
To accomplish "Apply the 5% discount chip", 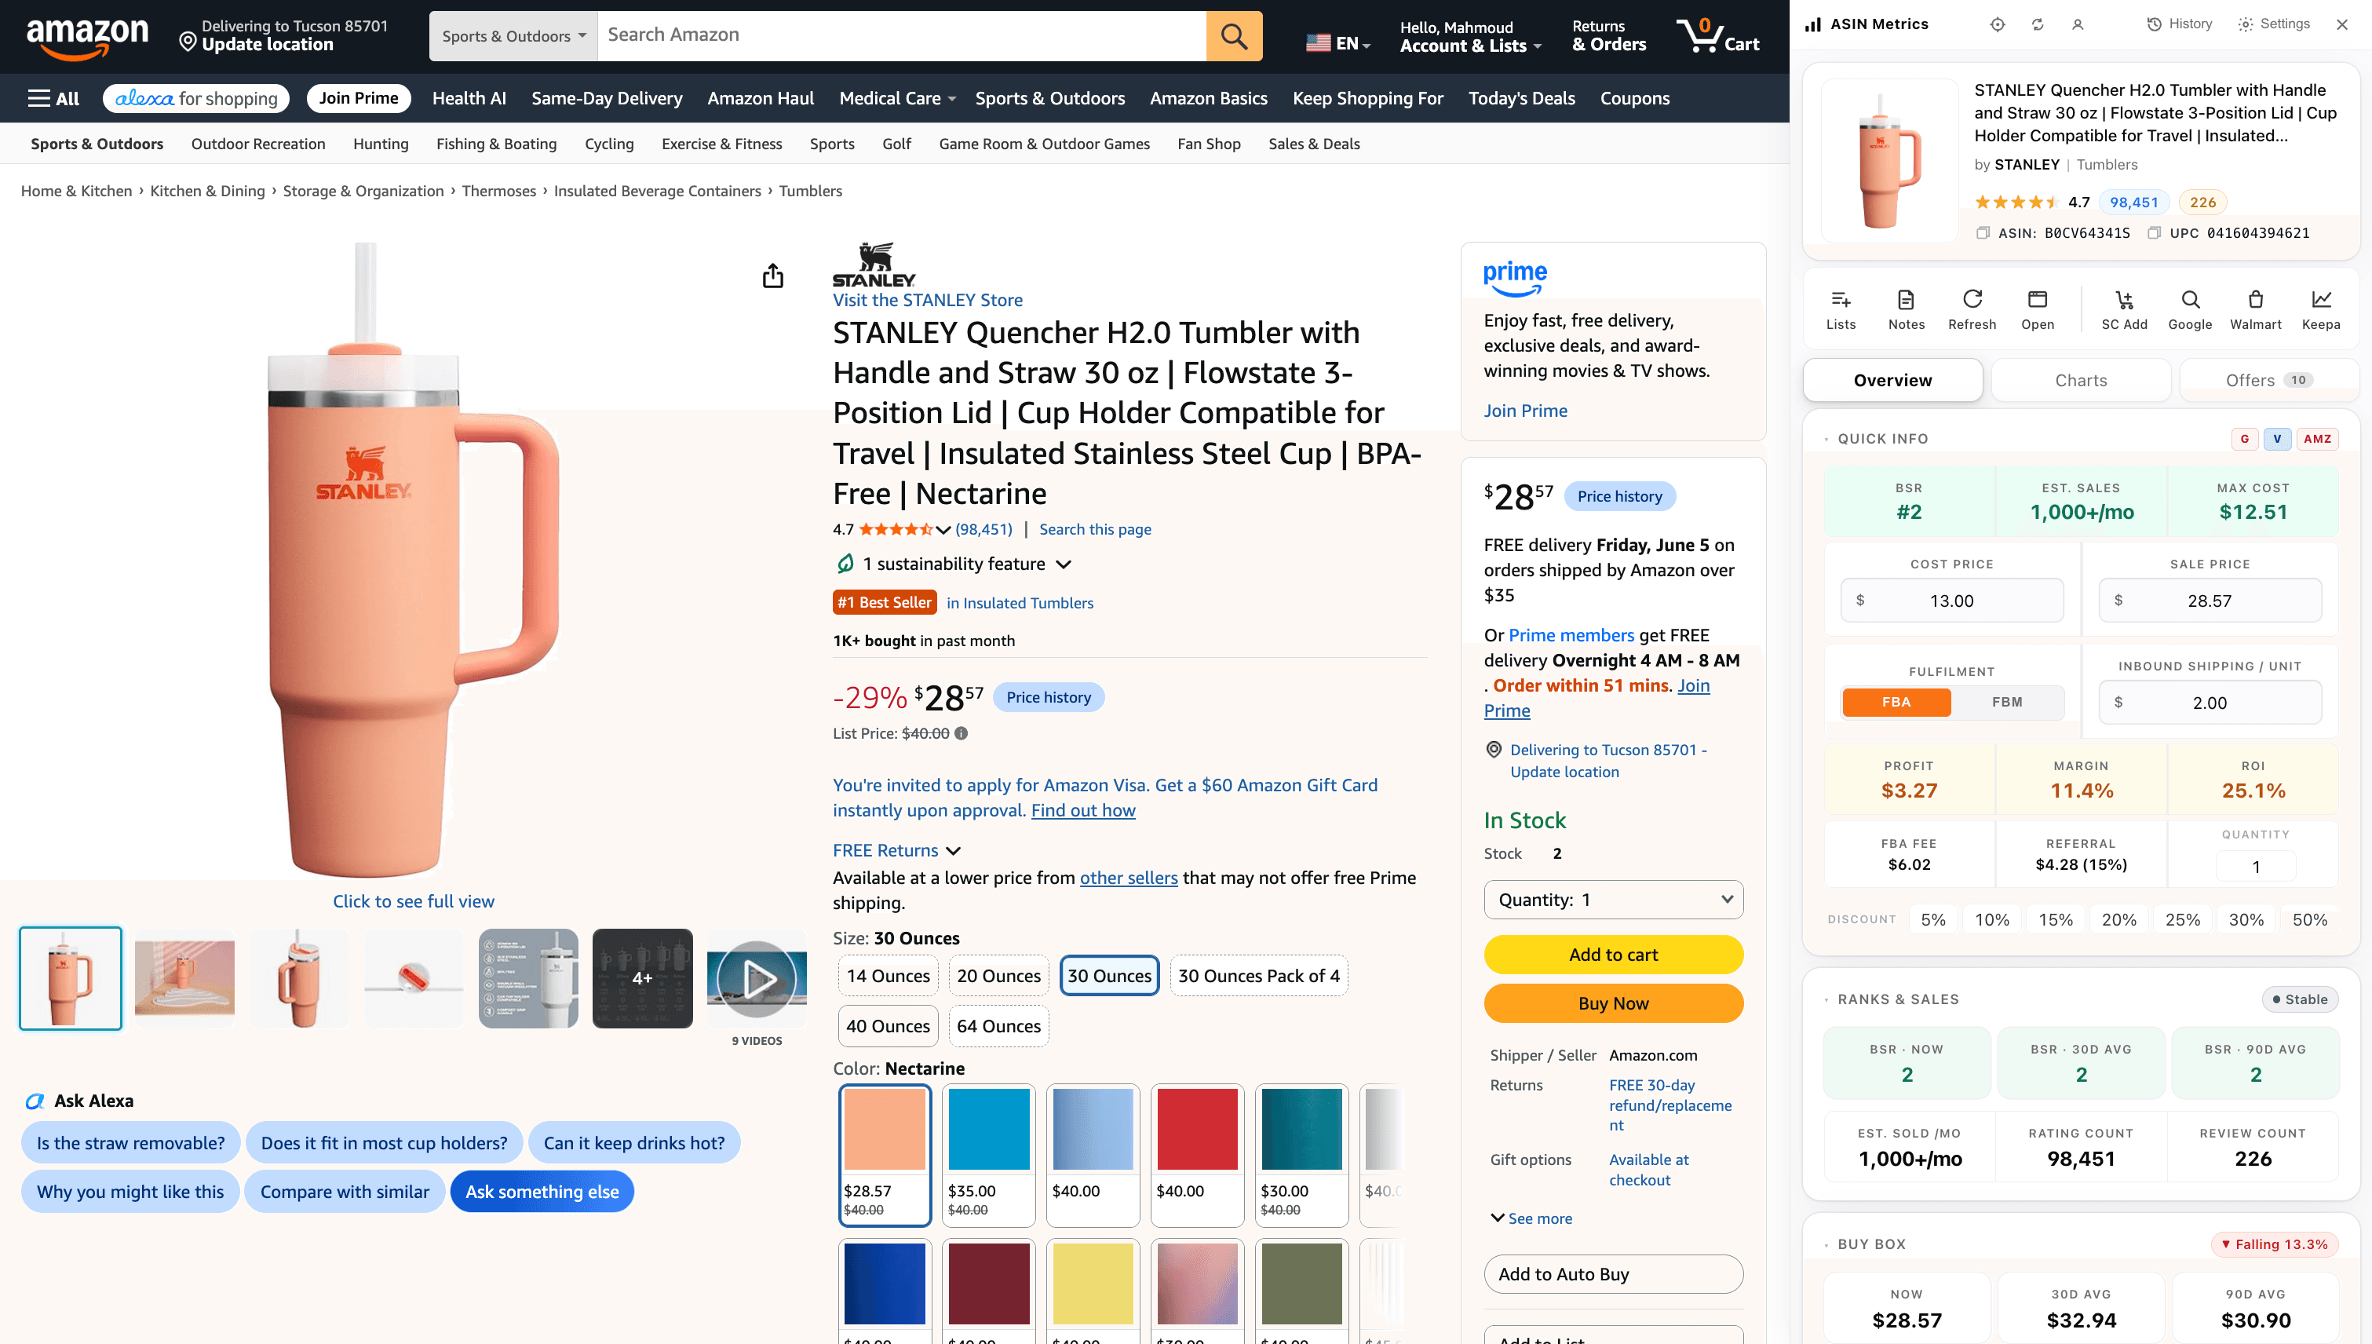I will (x=1932, y=919).
